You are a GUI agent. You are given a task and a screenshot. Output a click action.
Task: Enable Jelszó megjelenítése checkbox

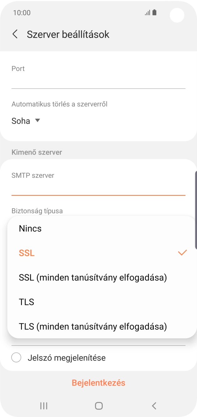(16, 358)
